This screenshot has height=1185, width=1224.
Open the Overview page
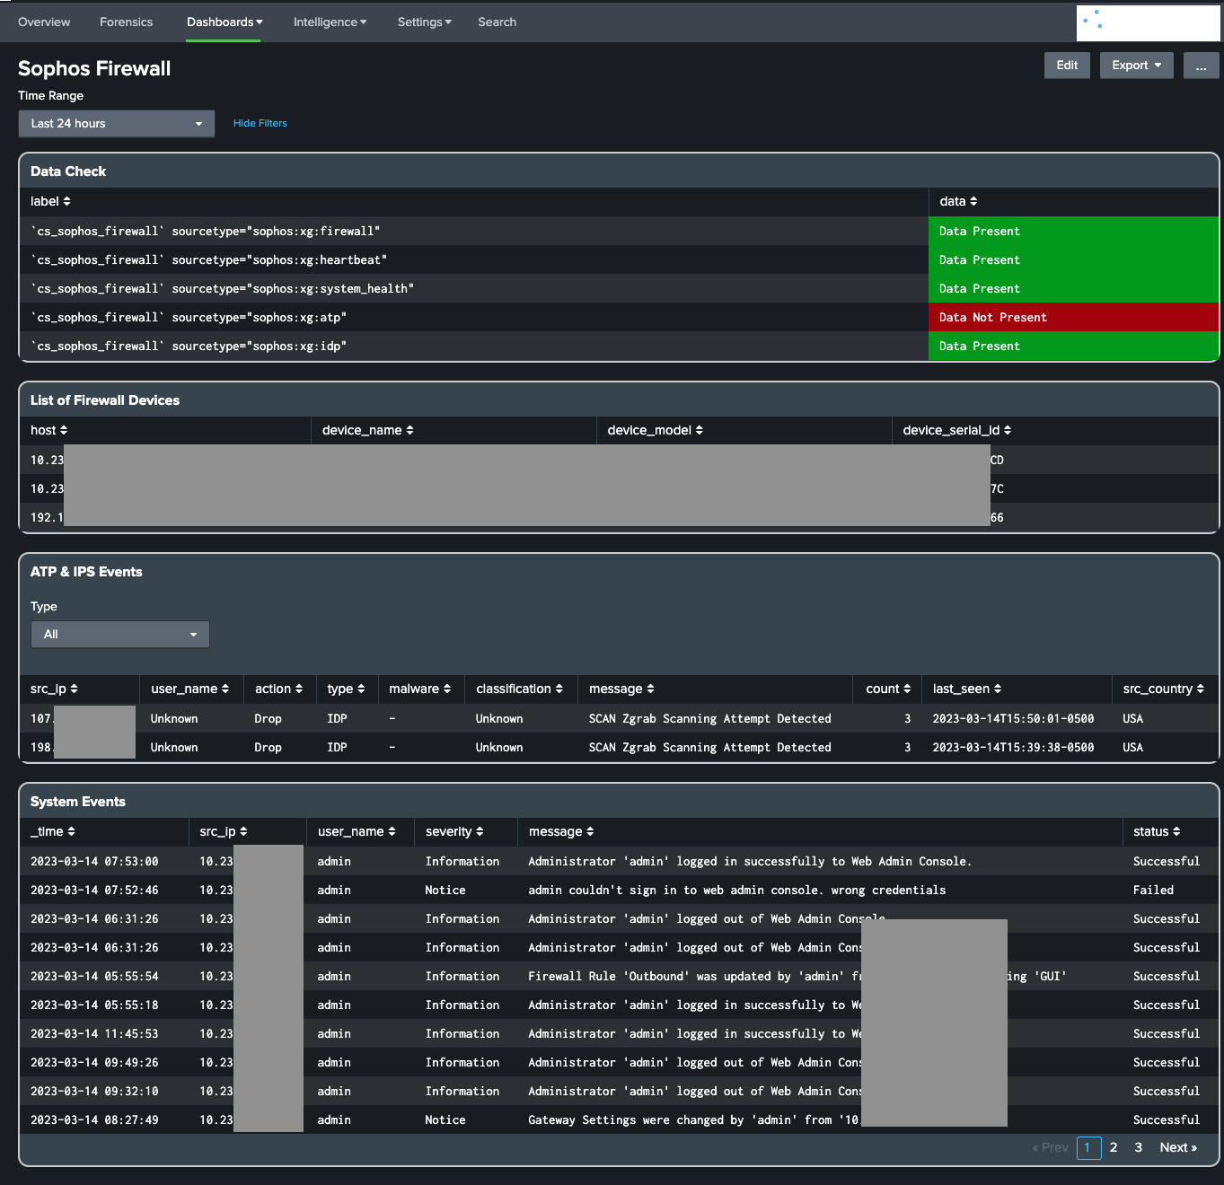pyautogui.click(x=44, y=22)
